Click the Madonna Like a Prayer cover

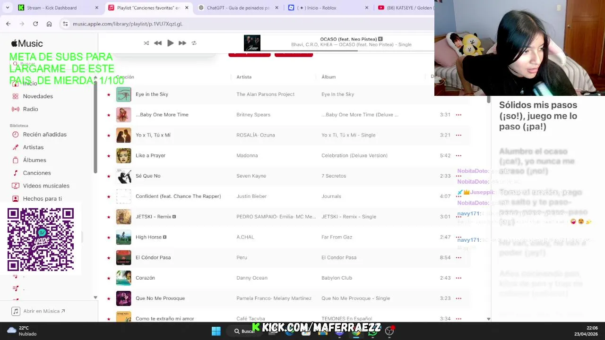point(124,155)
